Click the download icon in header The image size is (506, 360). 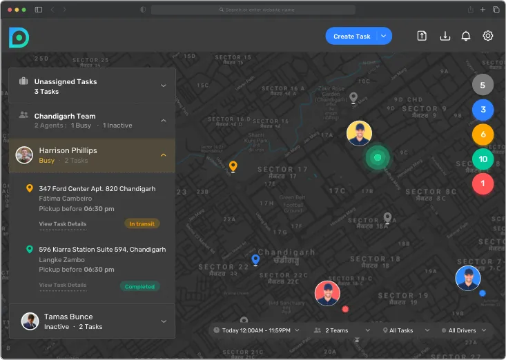click(x=445, y=36)
